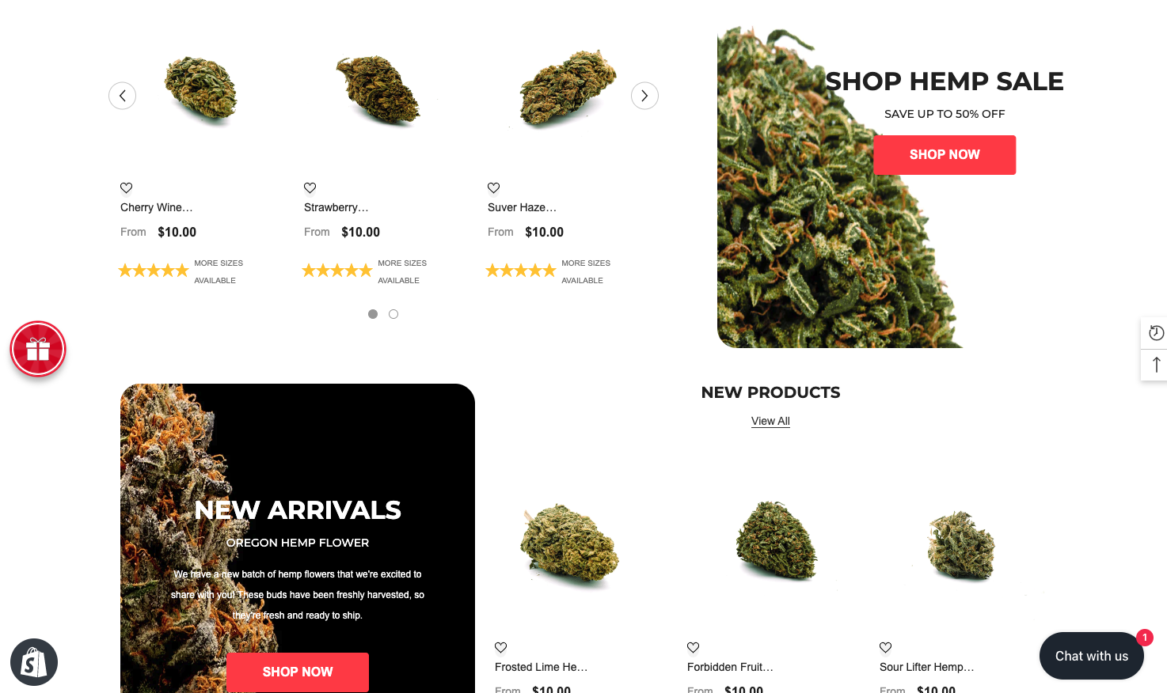Toggle wishlist heart on Sour Lifter Hemp
1167x693 pixels.
[x=885, y=647]
